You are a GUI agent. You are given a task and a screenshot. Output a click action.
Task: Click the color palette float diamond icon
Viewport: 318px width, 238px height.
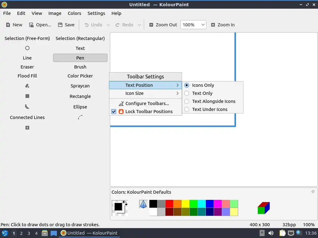[313, 192]
